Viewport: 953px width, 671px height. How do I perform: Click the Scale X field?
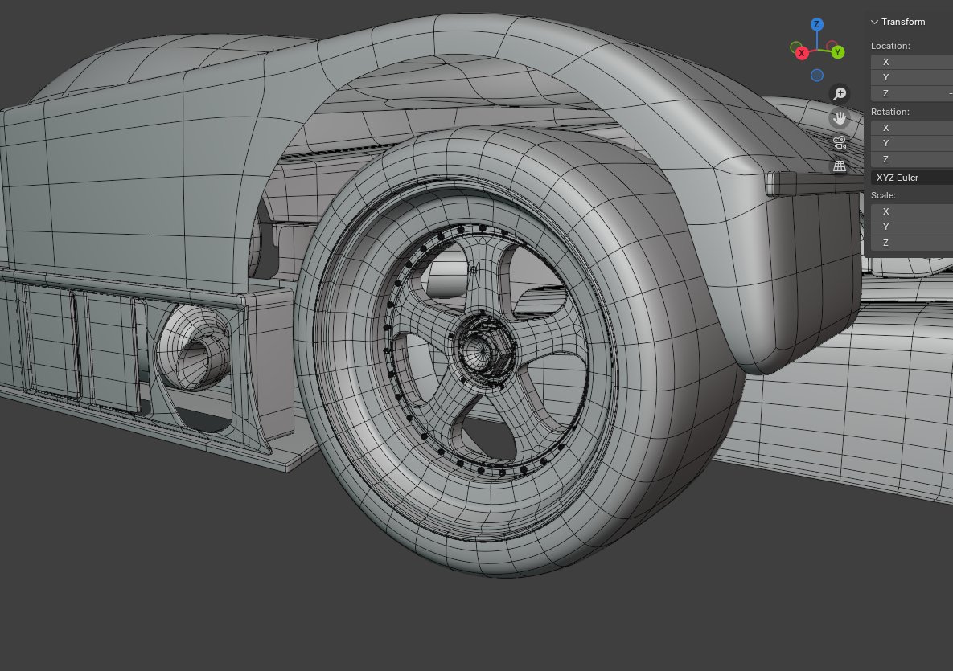(912, 211)
